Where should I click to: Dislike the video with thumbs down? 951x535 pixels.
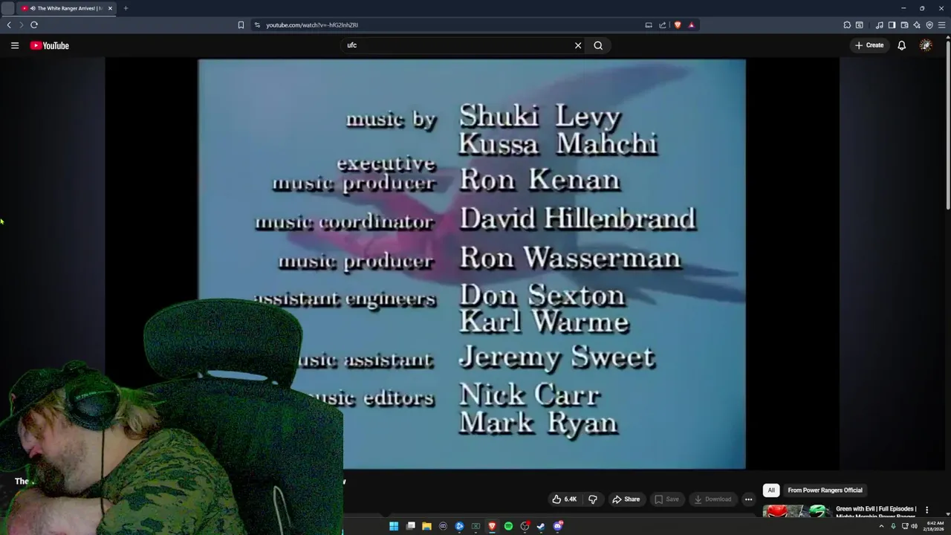(592, 499)
